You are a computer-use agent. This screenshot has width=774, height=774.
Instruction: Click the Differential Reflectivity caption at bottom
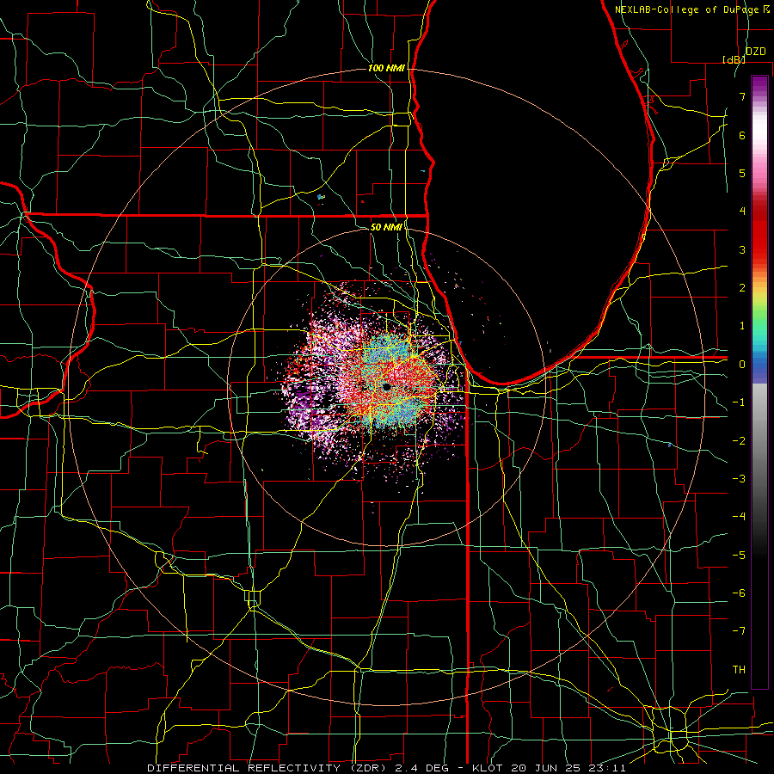[386, 768]
